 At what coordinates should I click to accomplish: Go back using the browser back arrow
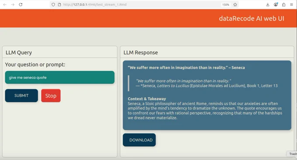pos(5,4)
